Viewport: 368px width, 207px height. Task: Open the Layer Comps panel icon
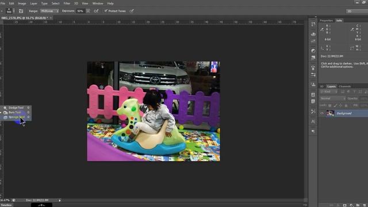coord(313,94)
